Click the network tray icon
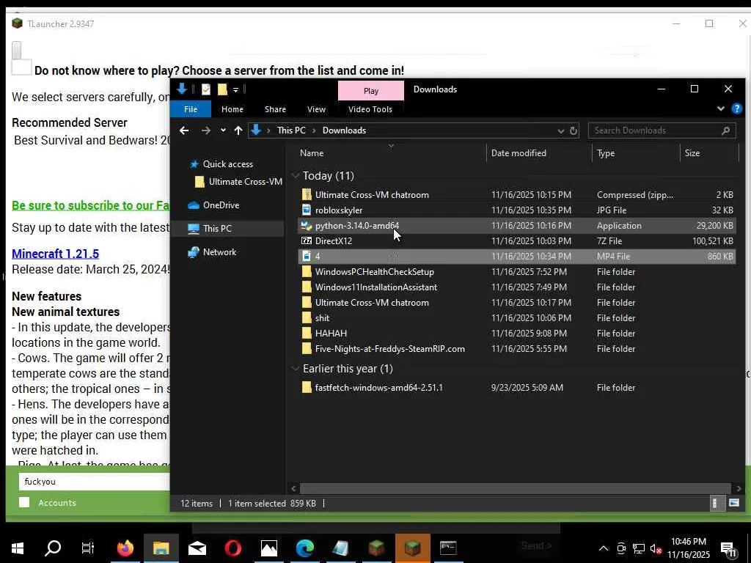751x563 pixels. click(x=639, y=548)
